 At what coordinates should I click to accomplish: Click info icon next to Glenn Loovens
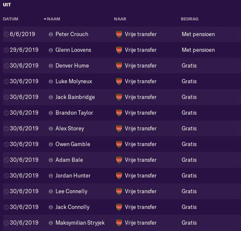[x=51, y=50]
